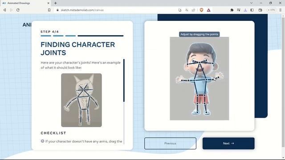Toggle the browser sidebar panel icon

click(x=252, y=10)
